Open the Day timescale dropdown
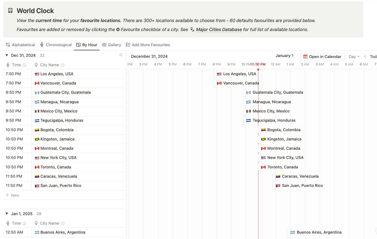 click(354, 57)
